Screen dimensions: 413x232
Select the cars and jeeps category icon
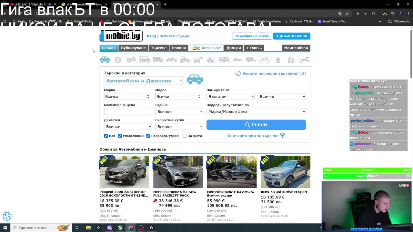point(105,60)
